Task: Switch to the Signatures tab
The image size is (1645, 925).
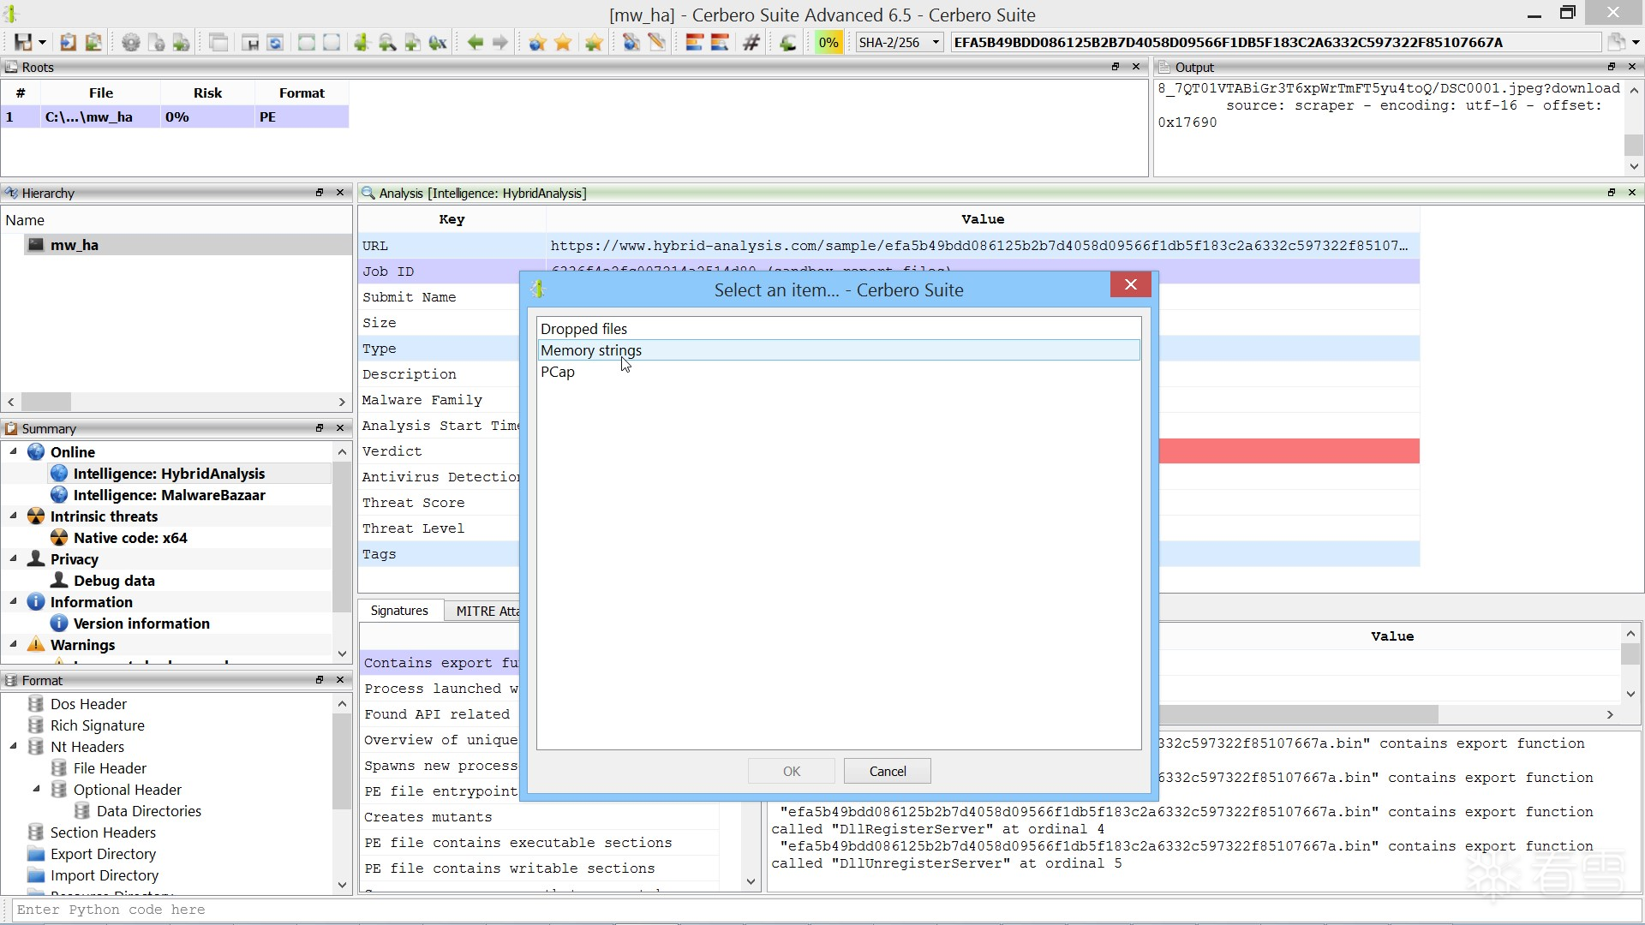Action: click(399, 611)
